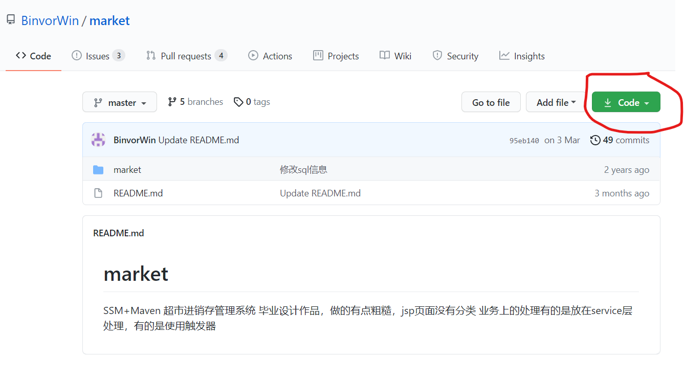Click the 'on 3 Mar' commit date
The height and width of the screenshot is (379, 684).
[x=562, y=140]
